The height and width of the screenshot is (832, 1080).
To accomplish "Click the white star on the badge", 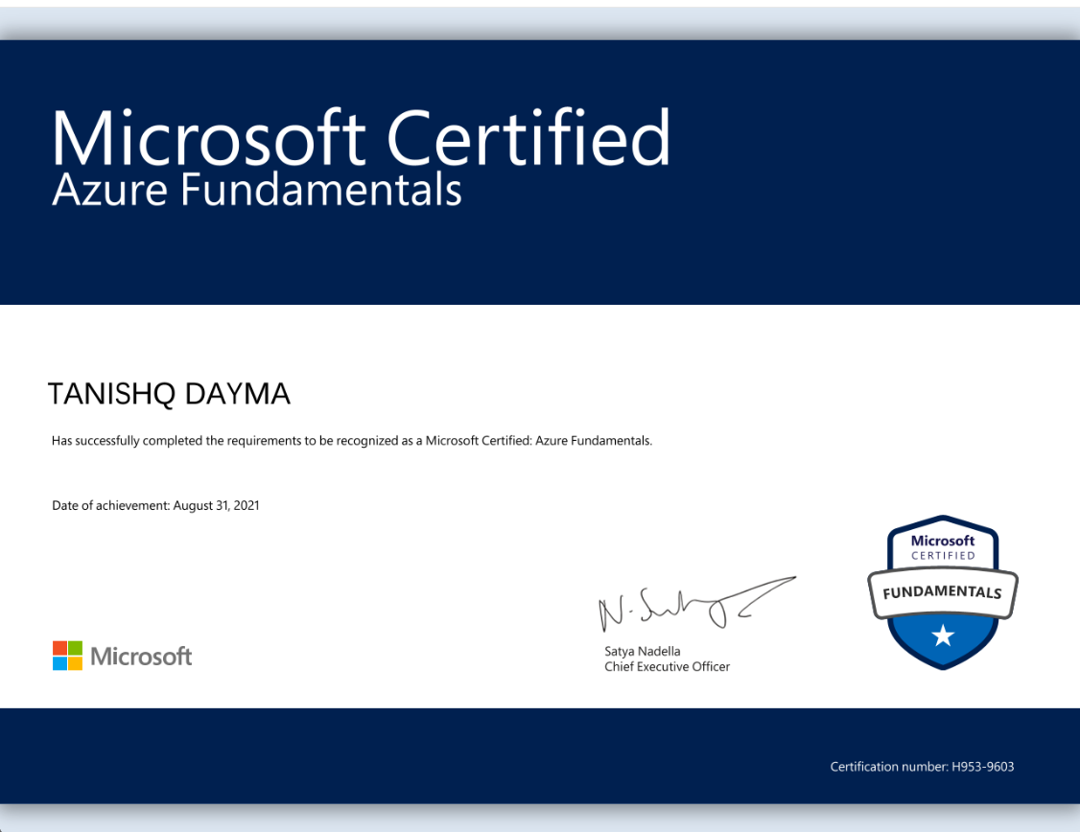I will pyautogui.click(x=943, y=636).
